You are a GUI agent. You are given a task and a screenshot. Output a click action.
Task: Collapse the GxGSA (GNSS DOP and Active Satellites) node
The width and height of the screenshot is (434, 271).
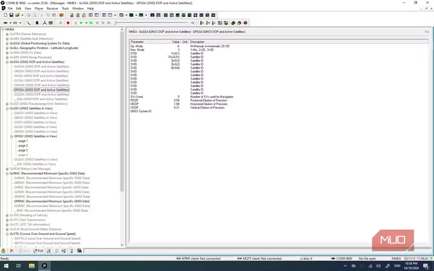[7, 62]
